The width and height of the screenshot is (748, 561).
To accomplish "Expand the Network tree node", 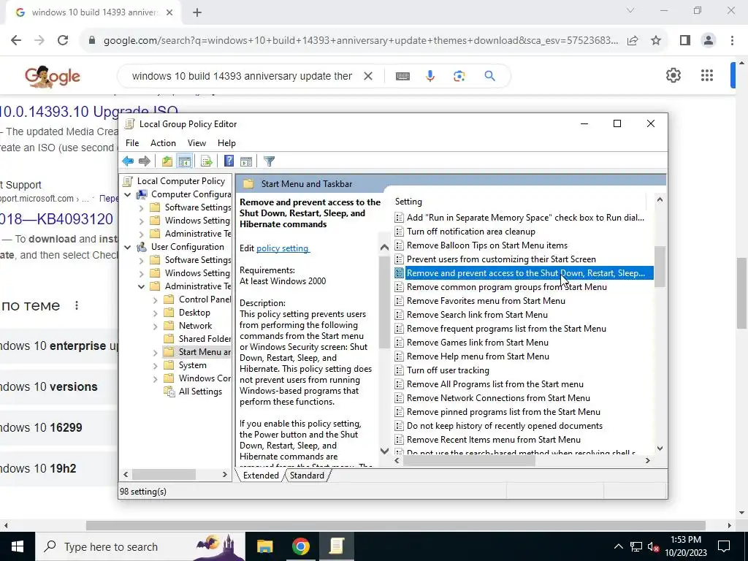I will click(155, 327).
